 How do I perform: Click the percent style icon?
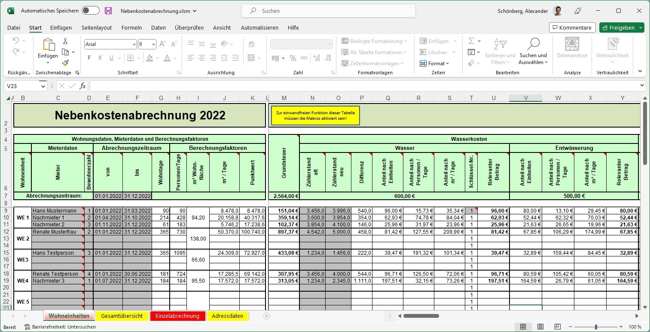pyautogui.click(x=293, y=58)
